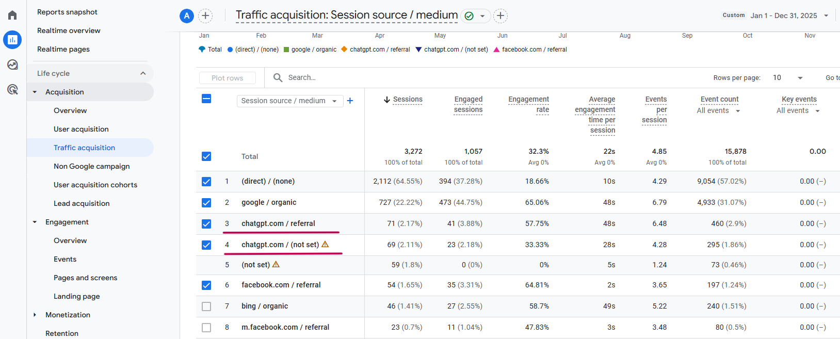Screen dimensions: 840x339
Task: Open the Reports icon in left rail
Action: pos(12,40)
